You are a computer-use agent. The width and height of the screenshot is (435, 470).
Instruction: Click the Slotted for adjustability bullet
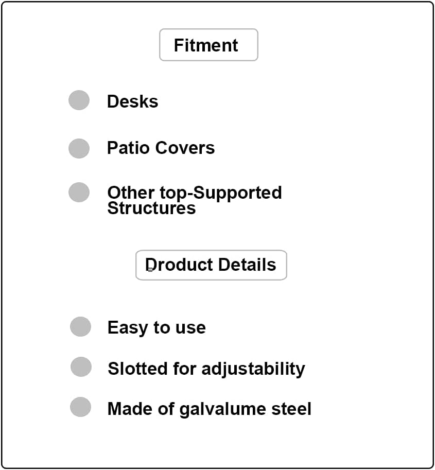[81, 367]
